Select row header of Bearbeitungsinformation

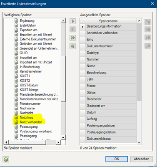tap(82, 27)
